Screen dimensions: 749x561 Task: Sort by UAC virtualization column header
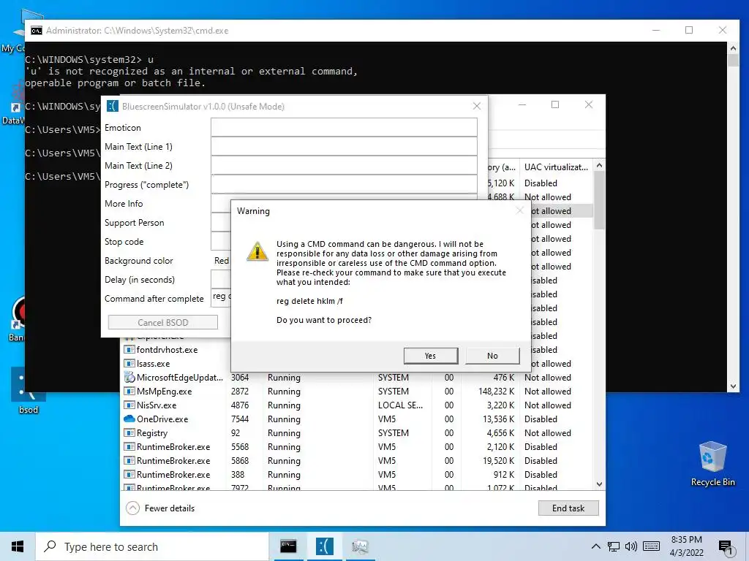point(556,167)
